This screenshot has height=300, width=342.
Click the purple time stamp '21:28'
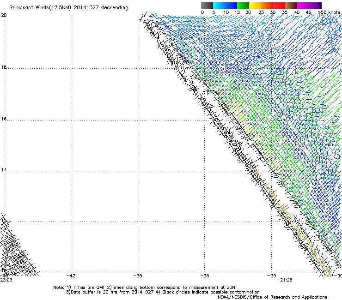tap(286, 280)
